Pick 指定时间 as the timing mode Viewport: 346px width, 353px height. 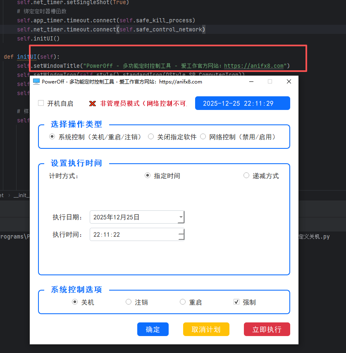(x=148, y=176)
